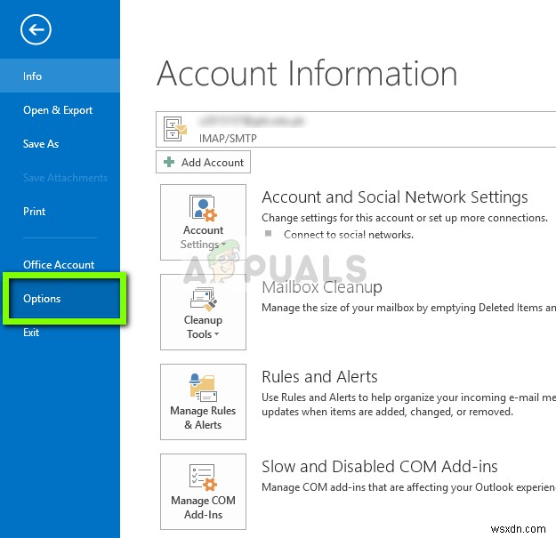The height and width of the screenshot is (538, 556).
Task: Click 'Manage COM add-ins that are affecting' text
Action: click(x=408, y=487)
